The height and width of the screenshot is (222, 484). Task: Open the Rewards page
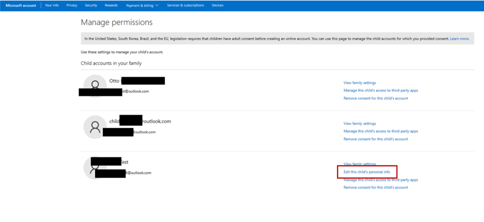pos(111,6)
